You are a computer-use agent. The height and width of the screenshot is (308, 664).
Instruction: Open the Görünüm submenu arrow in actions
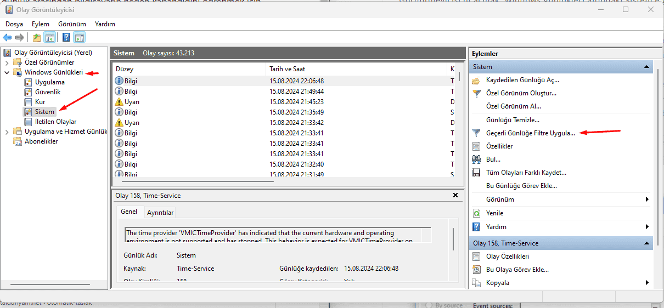648,199
